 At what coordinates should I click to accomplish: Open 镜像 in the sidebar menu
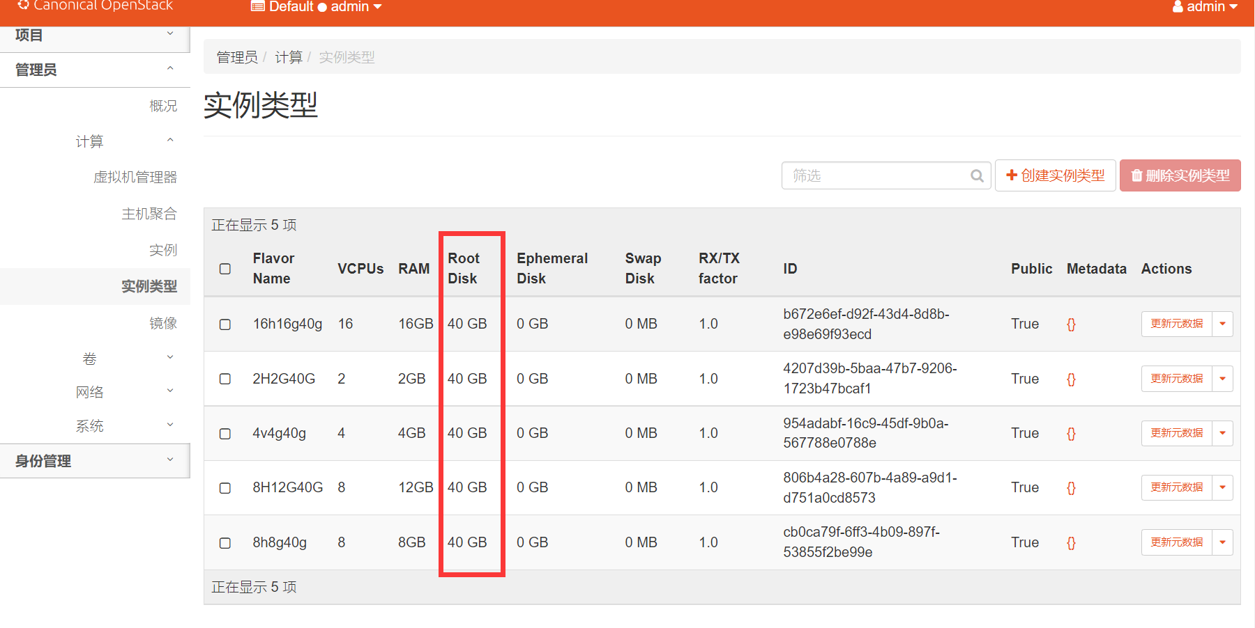click(162, 323)
